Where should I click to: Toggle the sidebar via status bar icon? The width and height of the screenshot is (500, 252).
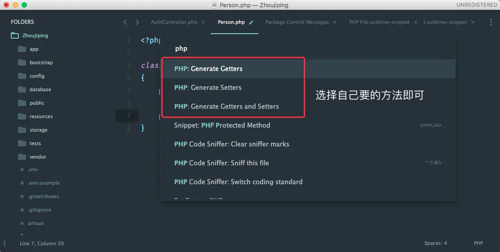4,243
